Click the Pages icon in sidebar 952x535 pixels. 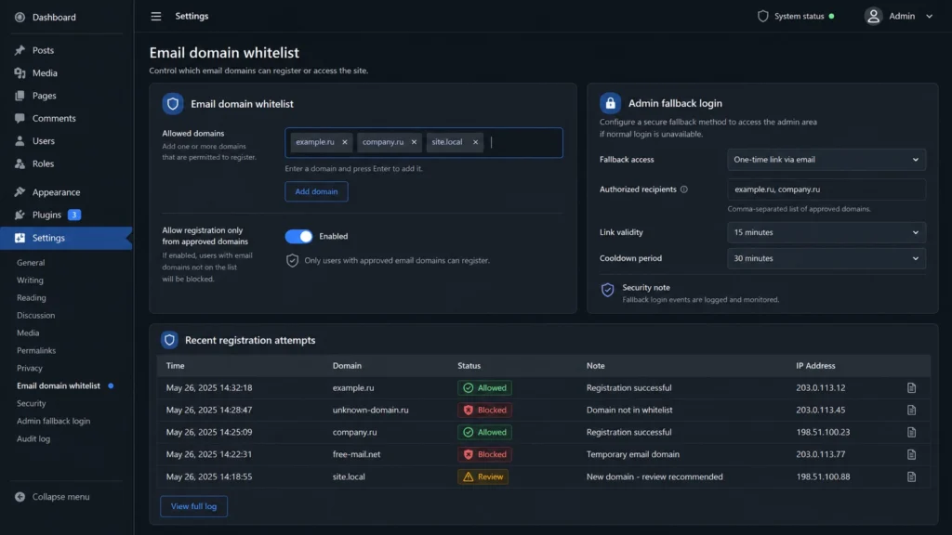pyautogui.click(x=20, y=96)
